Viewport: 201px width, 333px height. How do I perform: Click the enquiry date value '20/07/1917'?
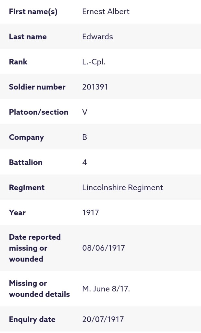point(103,319)
